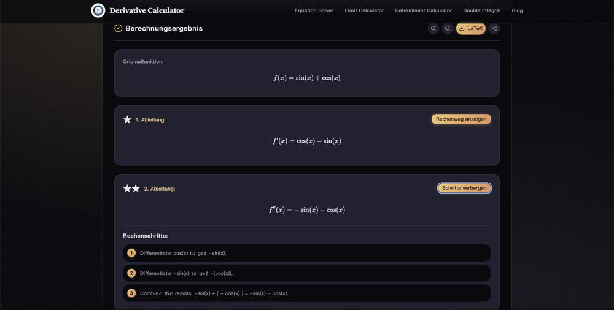Open the Determinant Calculator

[x=423, y=10]
